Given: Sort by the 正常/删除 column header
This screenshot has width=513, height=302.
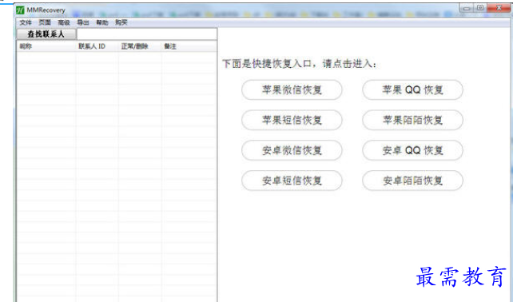Looking at the screenshot, I should 139,46.
